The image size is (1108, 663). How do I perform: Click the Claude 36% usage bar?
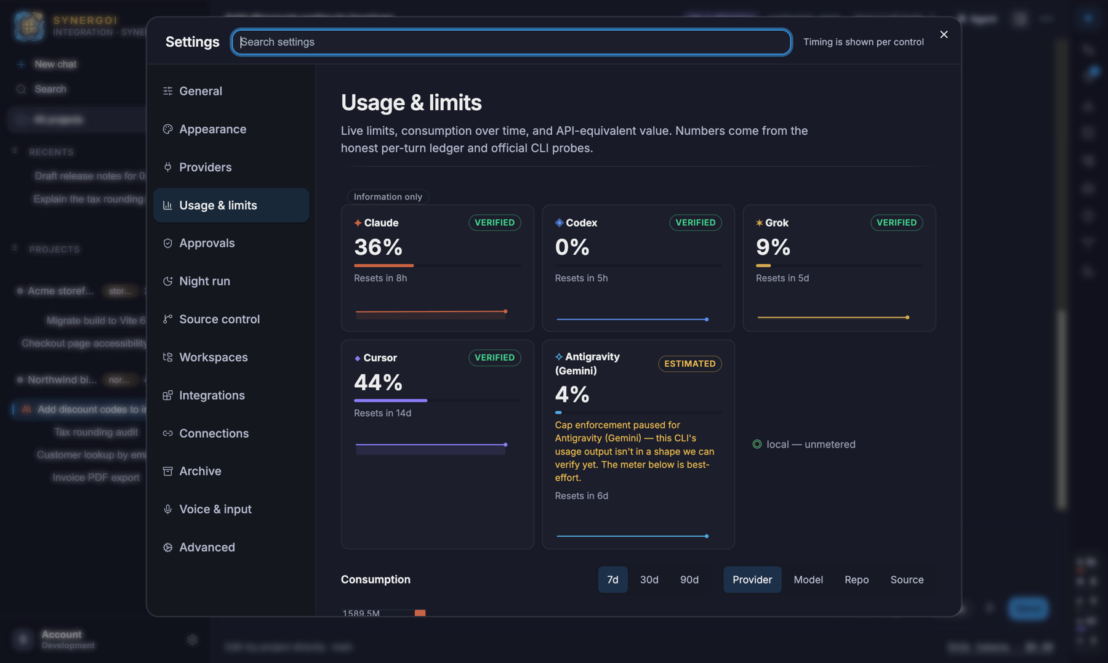point(437,265)
